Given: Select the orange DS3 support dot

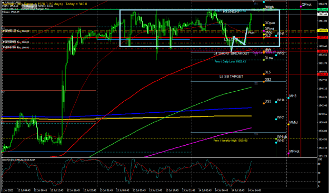Looking at the screenshot, I should pos(264,103).
